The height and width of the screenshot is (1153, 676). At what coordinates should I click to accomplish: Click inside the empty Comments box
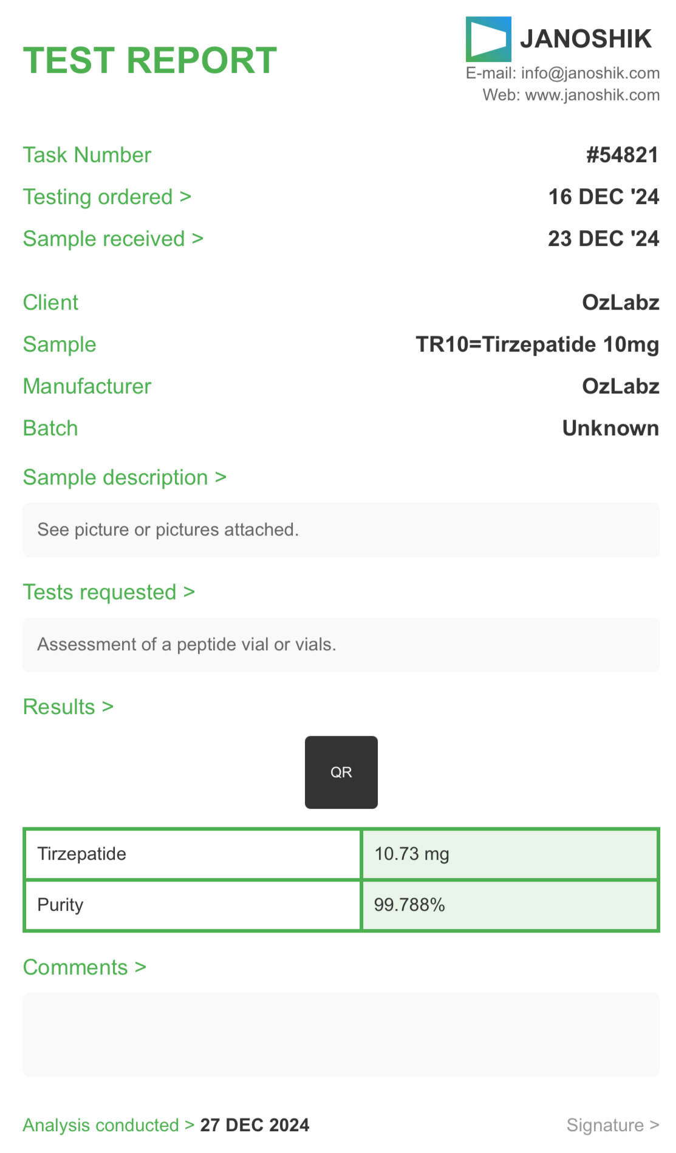point(341,1035)
